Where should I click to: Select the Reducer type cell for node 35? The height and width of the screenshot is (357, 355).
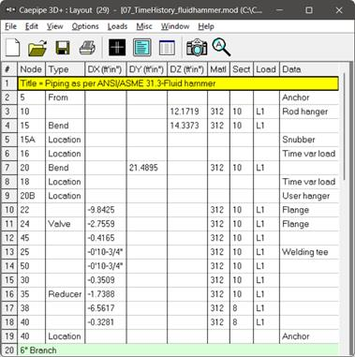(65, 294)
